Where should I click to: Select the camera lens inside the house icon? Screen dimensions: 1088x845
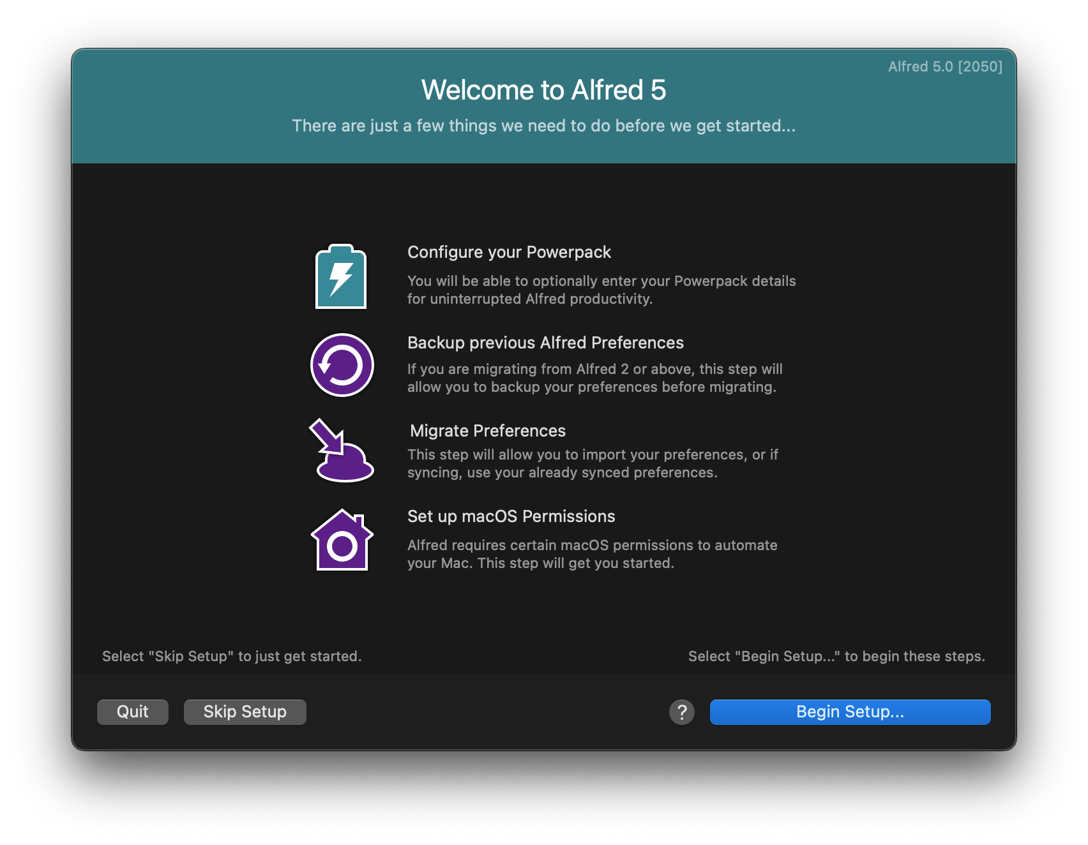click(x=344, y=546)
